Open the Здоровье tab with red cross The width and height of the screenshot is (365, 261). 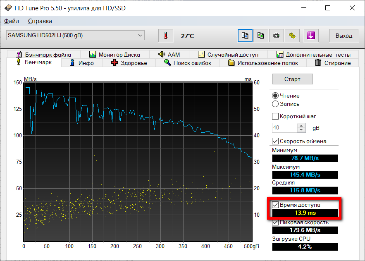(129, 63)
